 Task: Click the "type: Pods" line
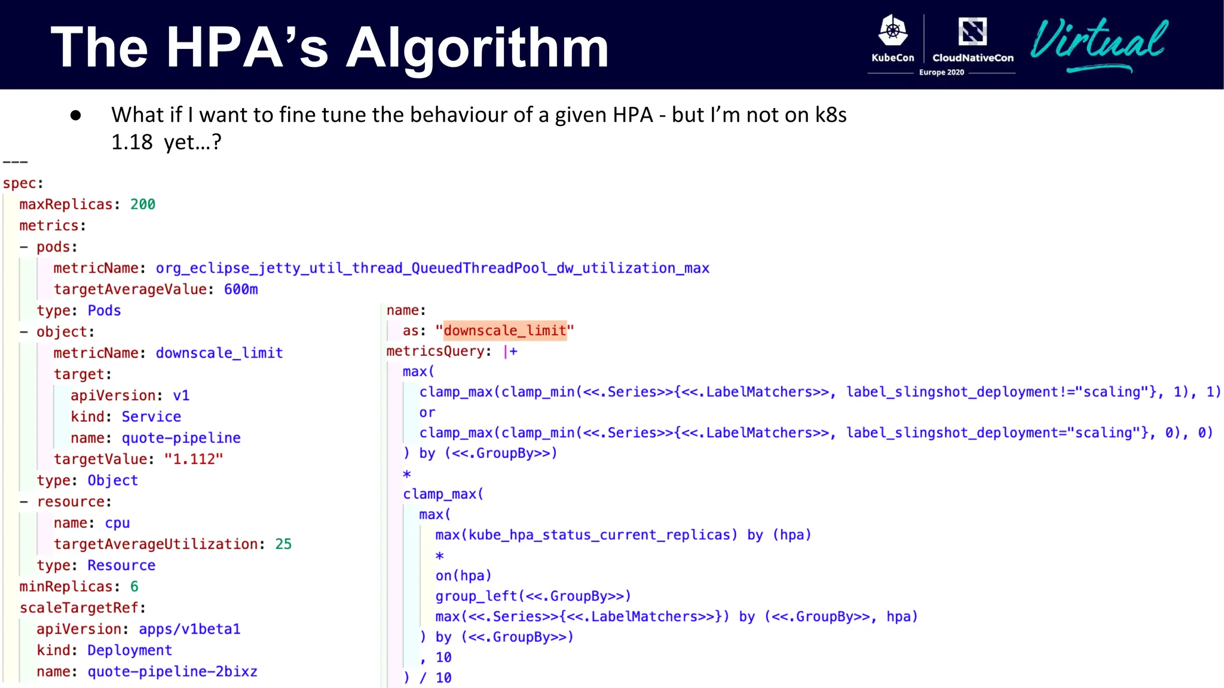click(x=79, y=311)
